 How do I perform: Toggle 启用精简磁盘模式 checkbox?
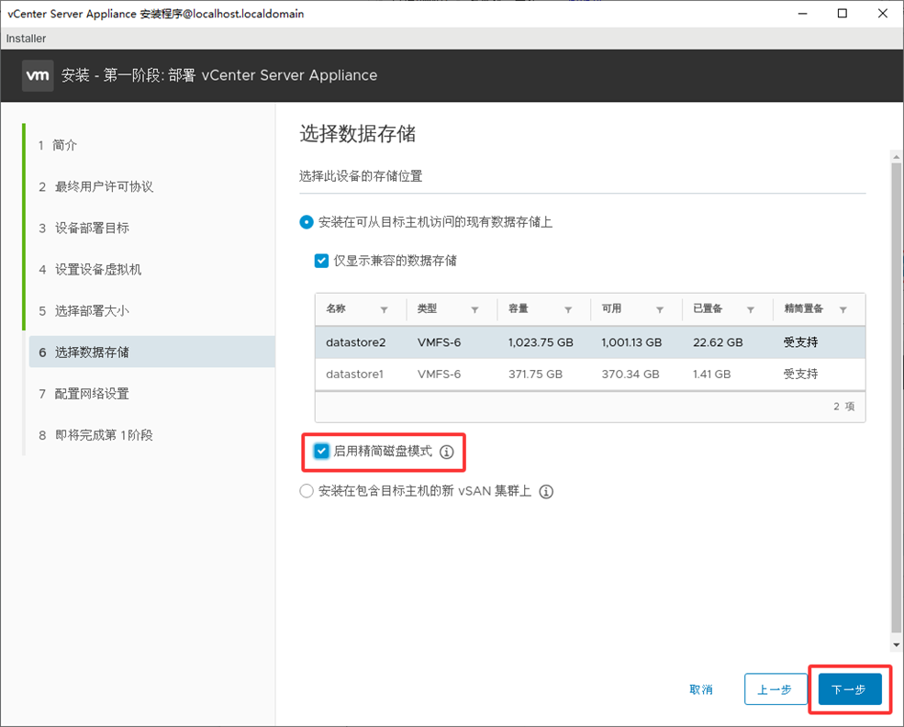pos(321,452)
